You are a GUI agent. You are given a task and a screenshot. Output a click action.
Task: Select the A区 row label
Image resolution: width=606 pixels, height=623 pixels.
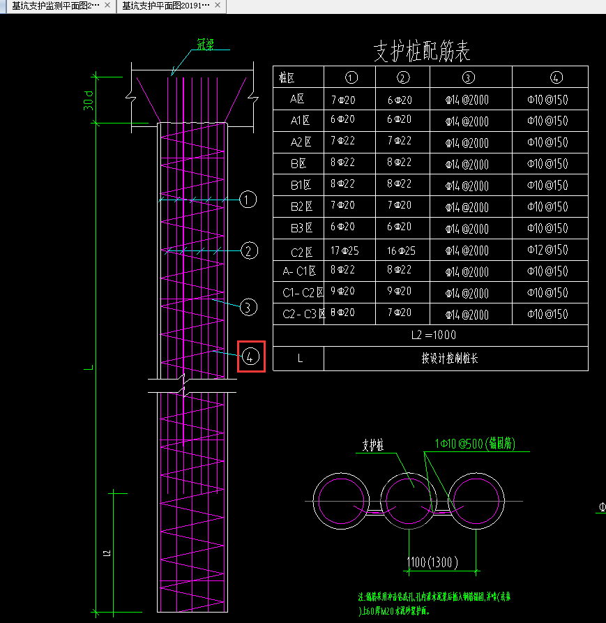tap(298, 98)
